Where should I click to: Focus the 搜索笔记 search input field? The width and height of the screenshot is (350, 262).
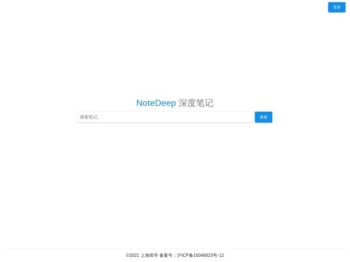165,117
